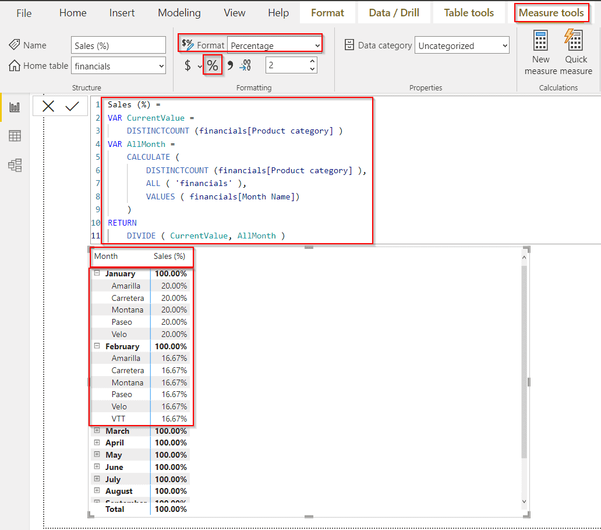
Task: Click the Sales (%) column header
Action: tap(169, 256)
